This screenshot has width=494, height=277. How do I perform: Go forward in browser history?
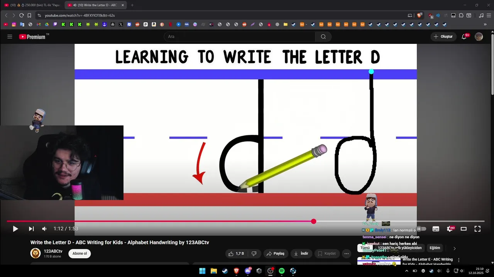pos(14,15)
